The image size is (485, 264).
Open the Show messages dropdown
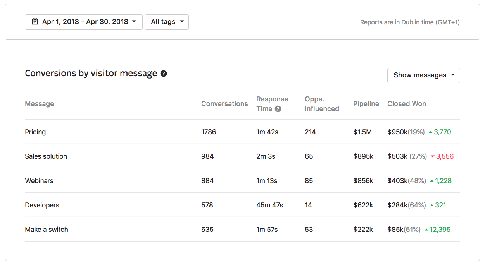(423, 75)
